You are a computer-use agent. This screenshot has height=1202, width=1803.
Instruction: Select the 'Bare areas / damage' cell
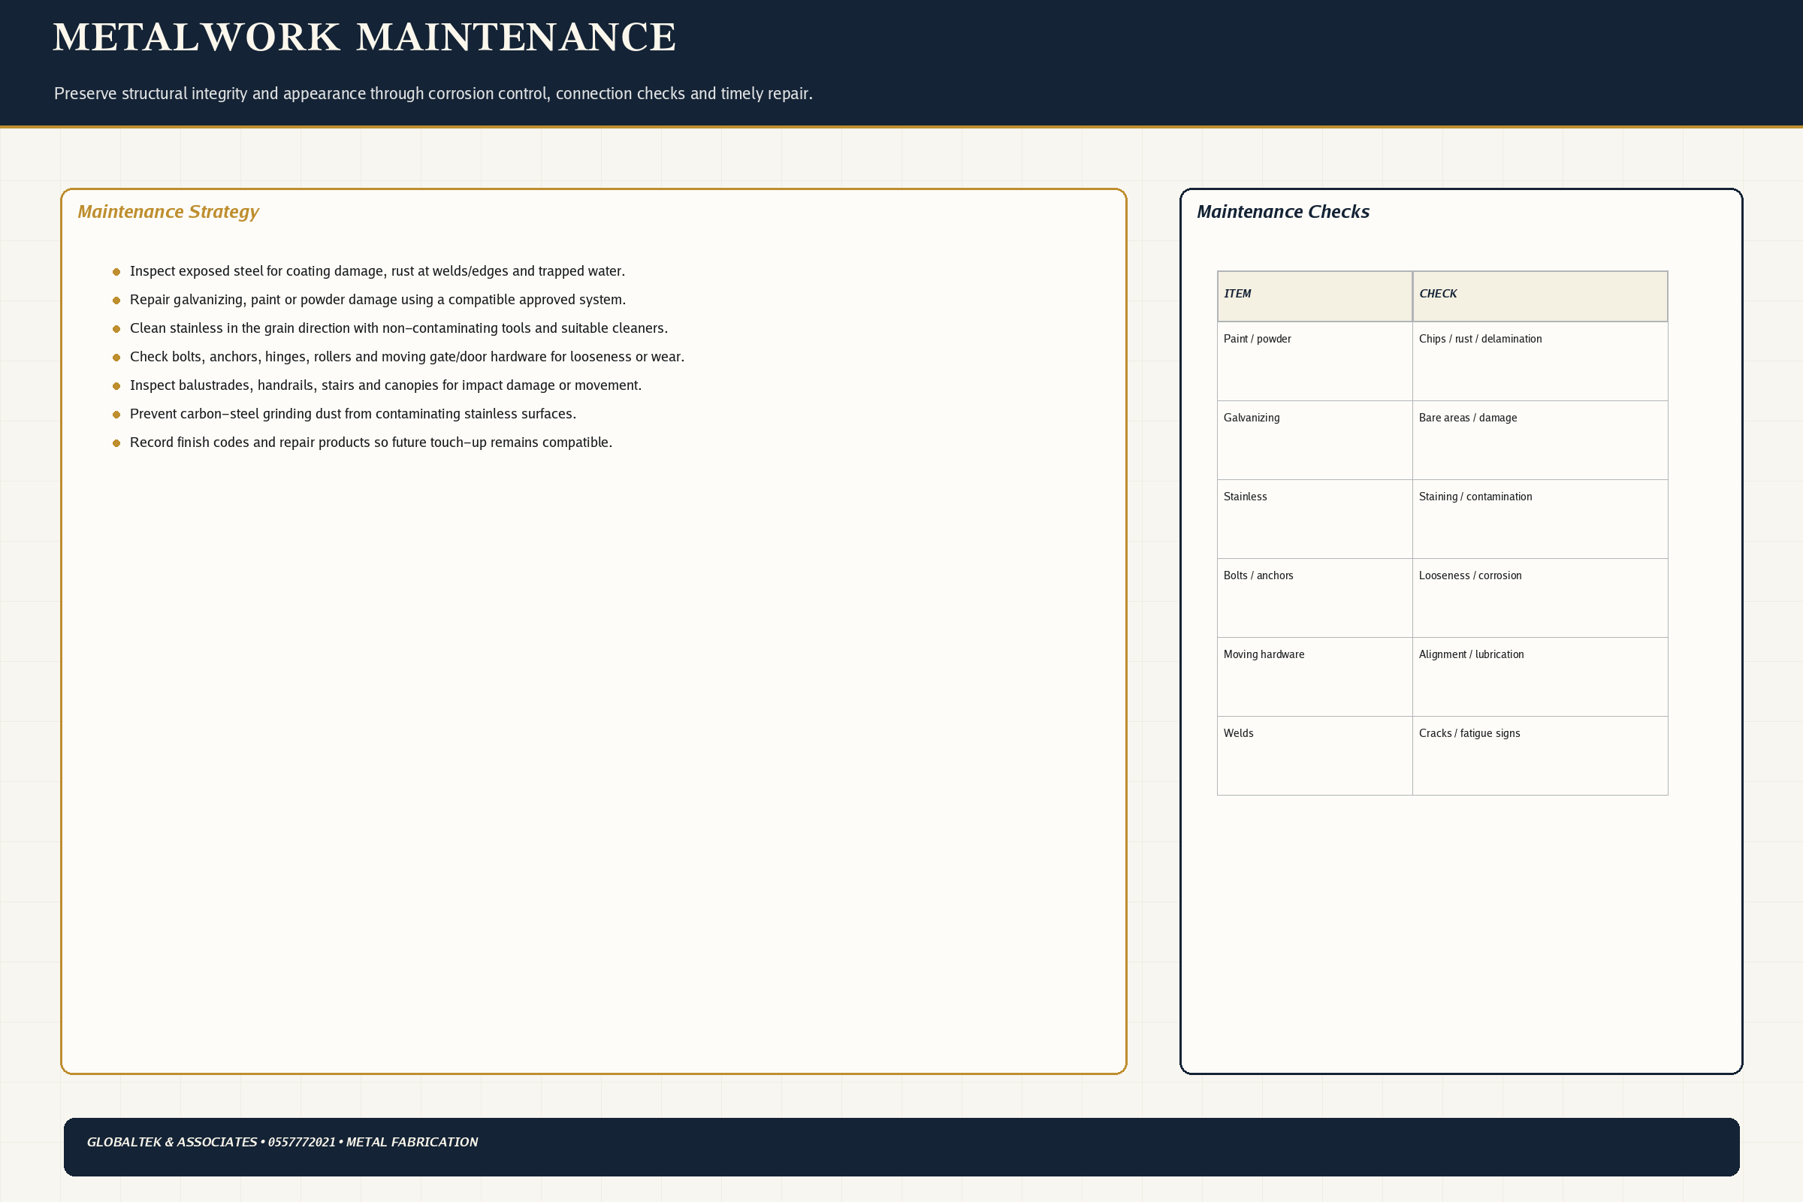(x=1540, y=440)
